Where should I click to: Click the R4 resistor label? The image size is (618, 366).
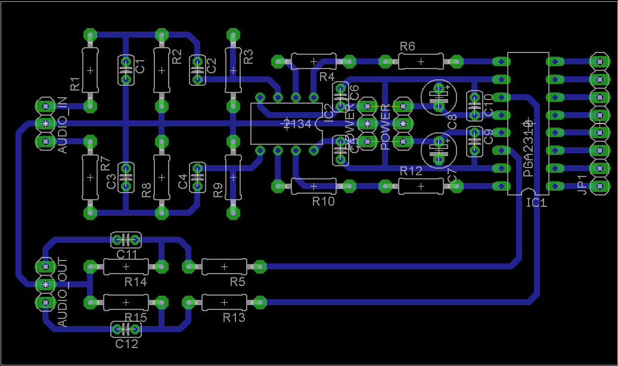(327, 77)
